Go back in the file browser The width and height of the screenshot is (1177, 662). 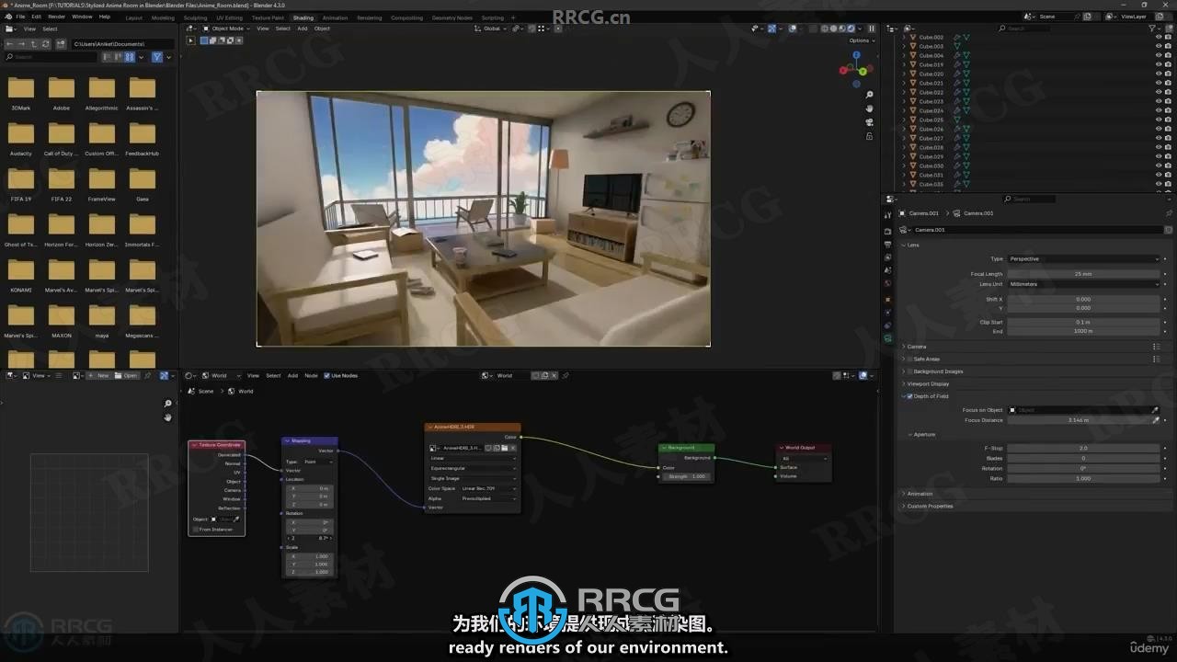pos(10,44)
